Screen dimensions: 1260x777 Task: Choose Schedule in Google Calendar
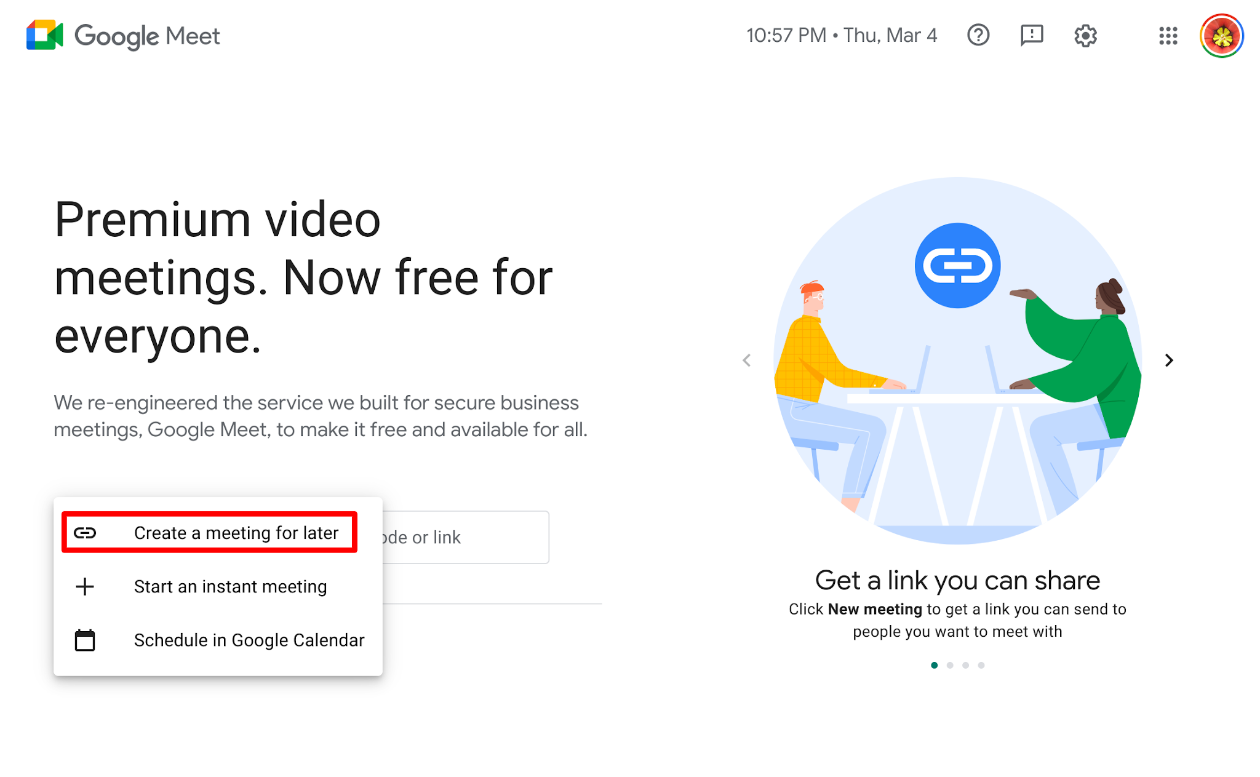tap(249, 639)
